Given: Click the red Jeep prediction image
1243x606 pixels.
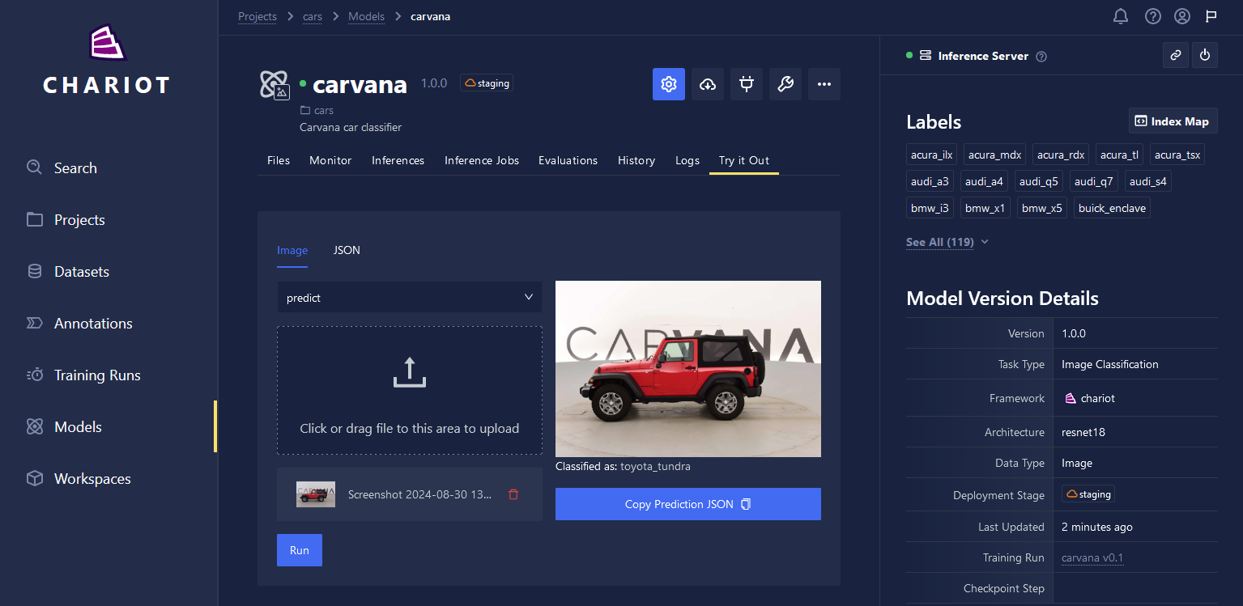Looking at the screenshot, I should 688,369.
